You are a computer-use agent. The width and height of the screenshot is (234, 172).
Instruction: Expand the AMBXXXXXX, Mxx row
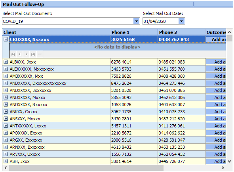[6, 76]
